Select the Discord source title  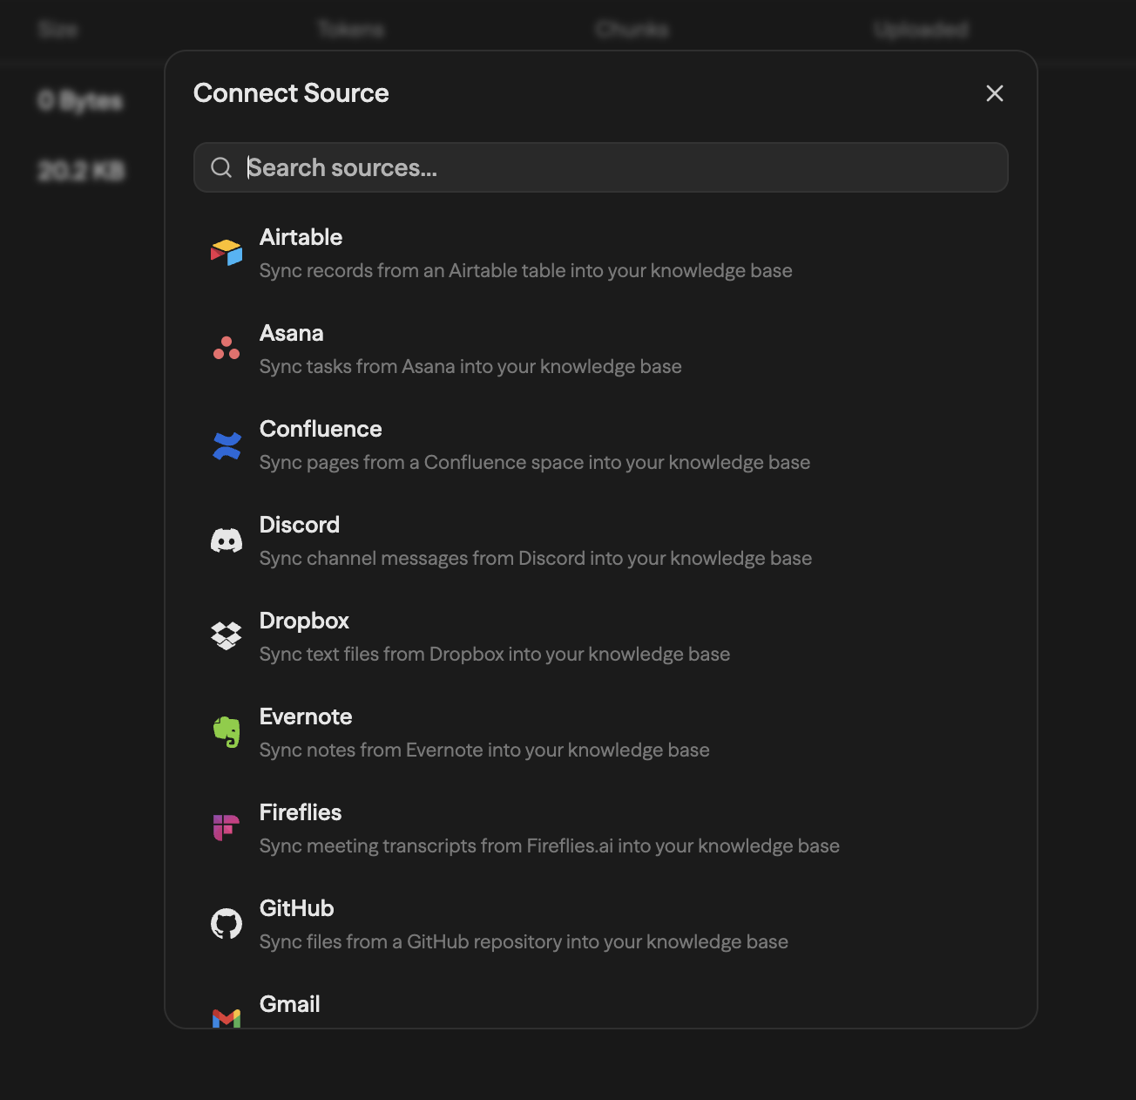tap(299, 525)
